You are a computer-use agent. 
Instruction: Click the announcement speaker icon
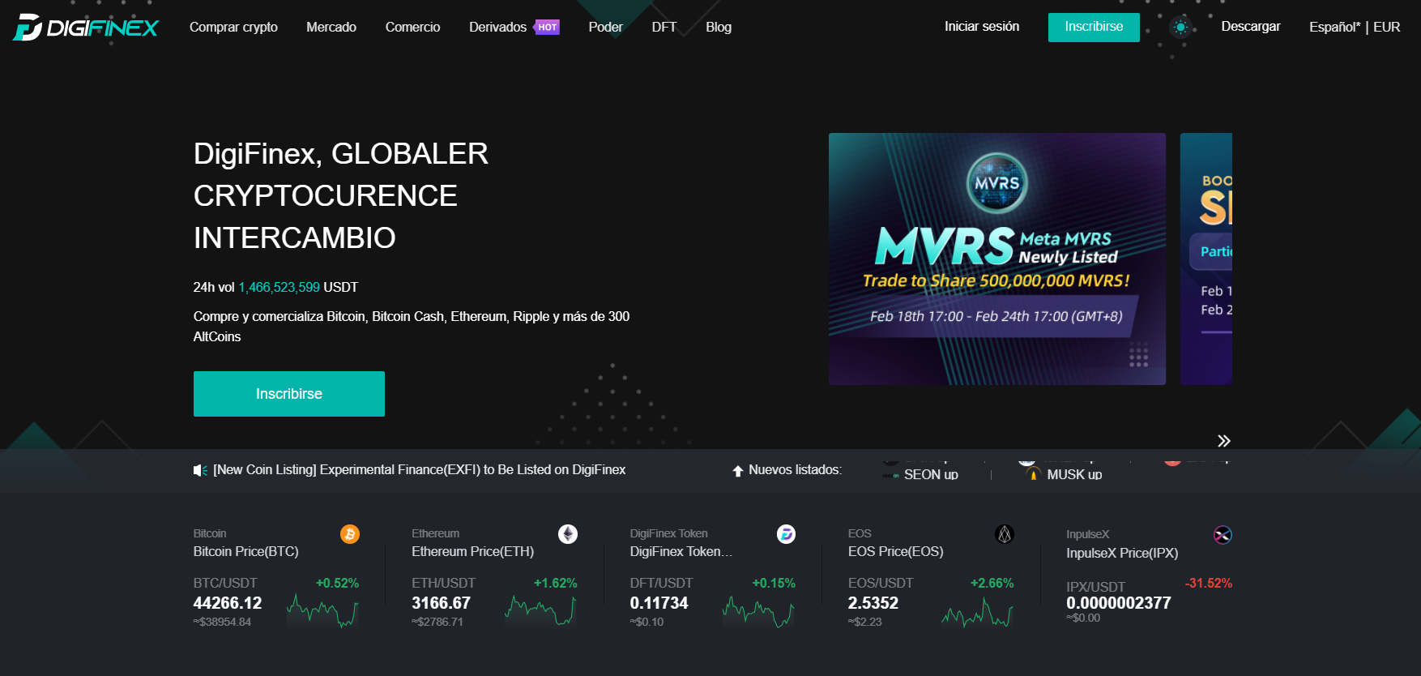[200, 470]
